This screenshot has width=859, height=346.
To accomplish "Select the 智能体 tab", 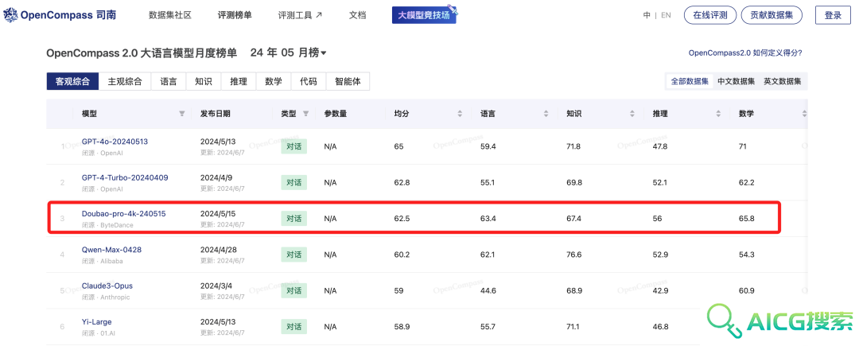I will coord(348,82).
